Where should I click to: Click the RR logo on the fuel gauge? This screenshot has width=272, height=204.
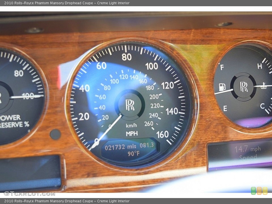tap(244, 87)
